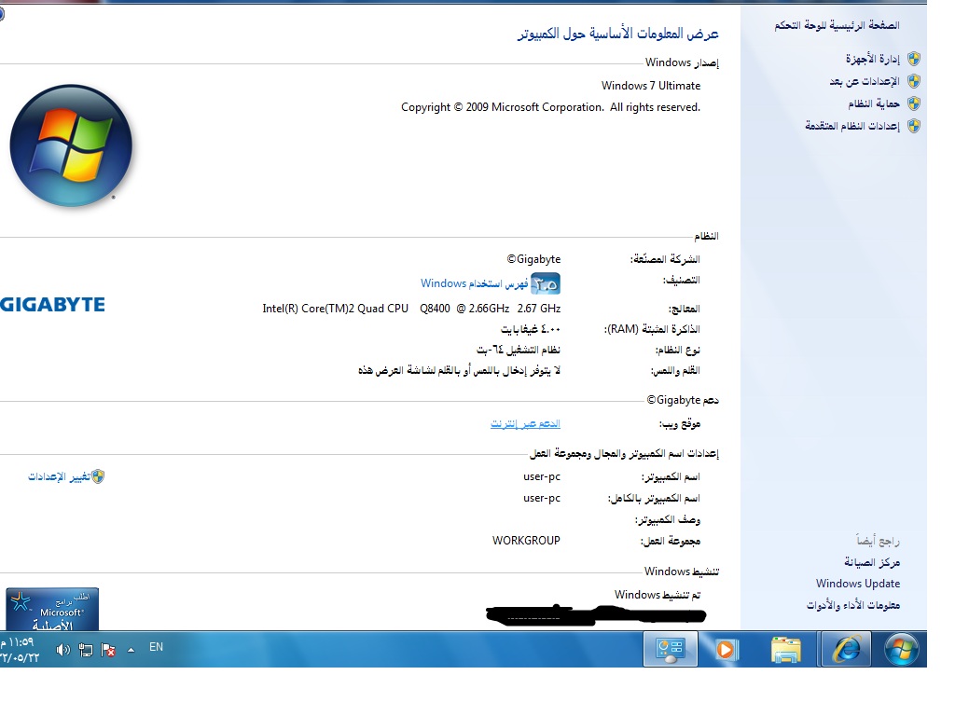
Task: Open the network connection tray icon
Action: (x=86, y=650)
